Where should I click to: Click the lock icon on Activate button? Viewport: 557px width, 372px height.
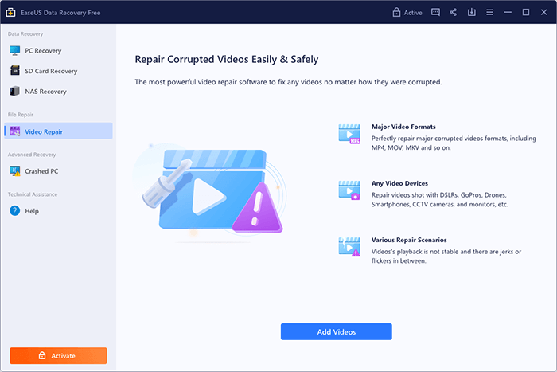[42, 355]
